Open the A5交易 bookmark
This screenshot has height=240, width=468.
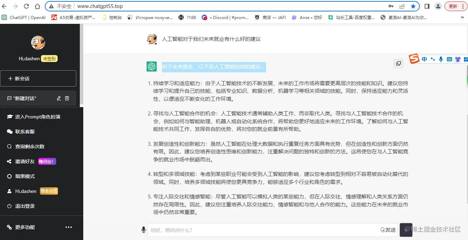(x=74, y=17)
